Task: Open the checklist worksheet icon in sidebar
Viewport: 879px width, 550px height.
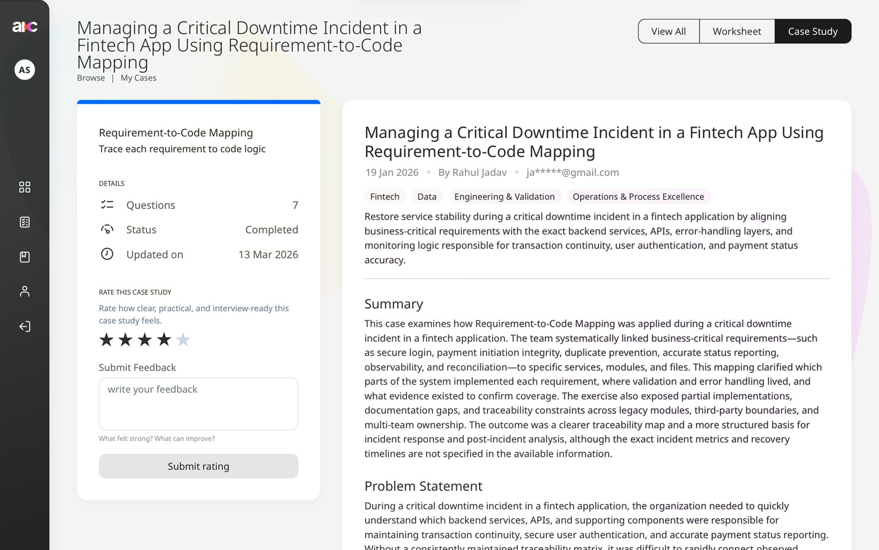Action: point(24,222)
